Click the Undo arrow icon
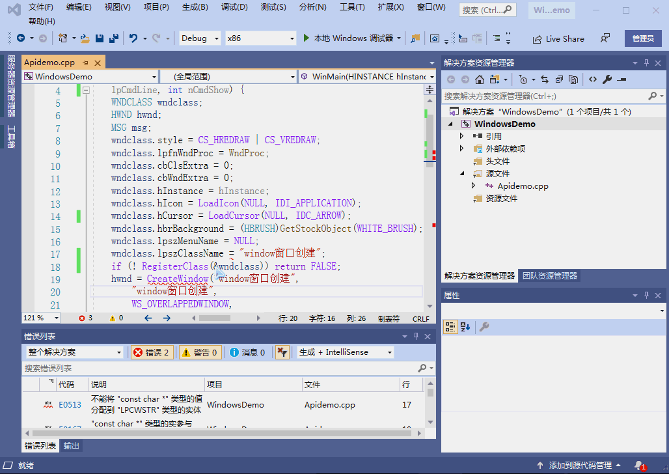The width and height of the screenshot is (669, 474). click(x=133, y=38)
